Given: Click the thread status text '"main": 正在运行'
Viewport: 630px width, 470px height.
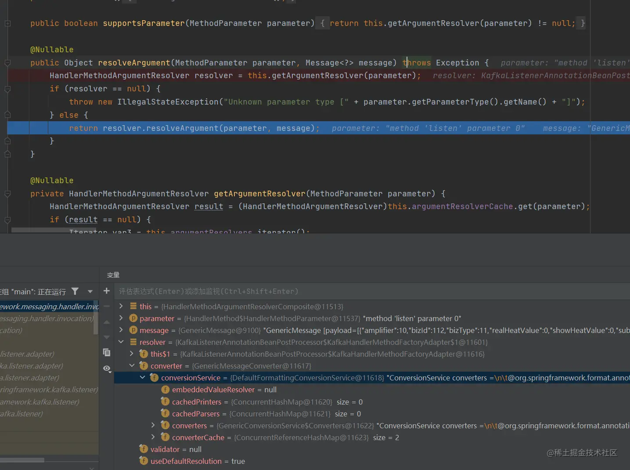Looking at the screenshot, I should click(39, 292).
